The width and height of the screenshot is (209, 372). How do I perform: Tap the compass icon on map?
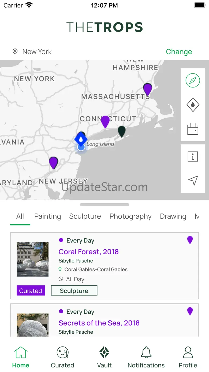coord(193,80)
